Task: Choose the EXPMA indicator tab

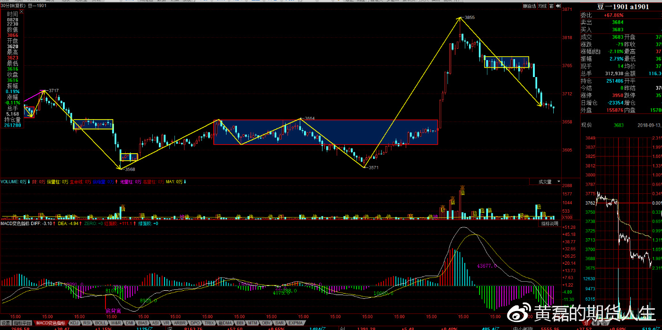Action: tap(296, 323)
